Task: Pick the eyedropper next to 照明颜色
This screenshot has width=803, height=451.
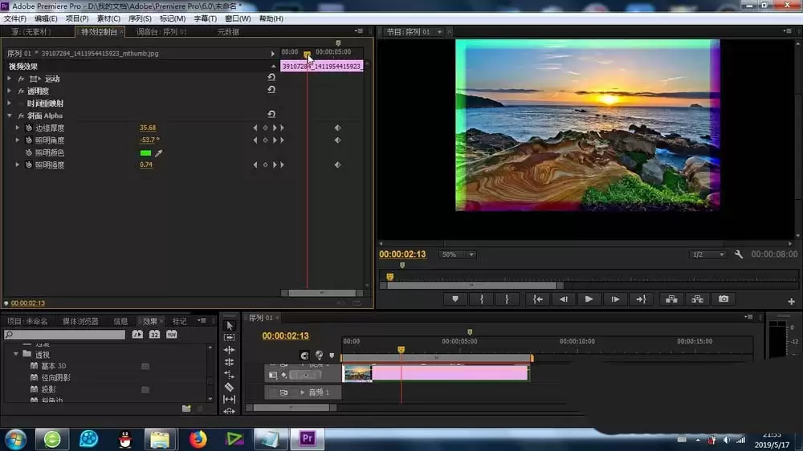Action: click(x=158, y=152)
